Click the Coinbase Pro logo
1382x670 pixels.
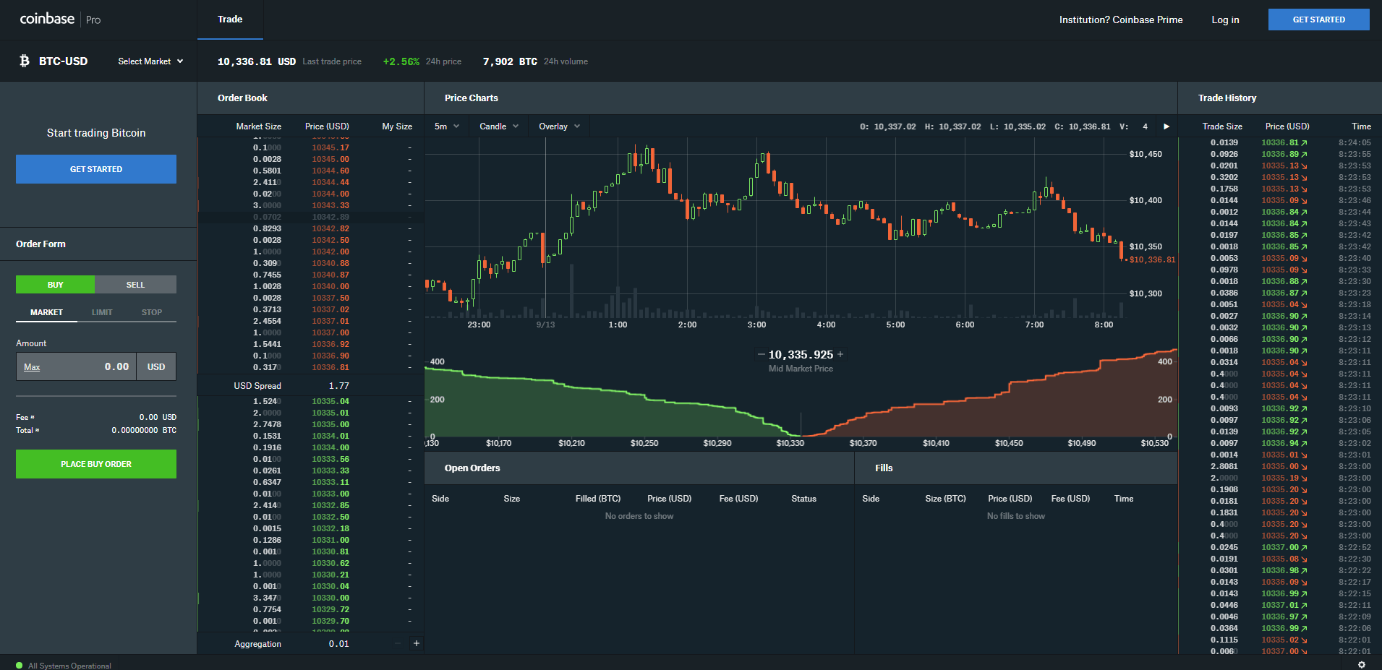(x=60, y=20)
